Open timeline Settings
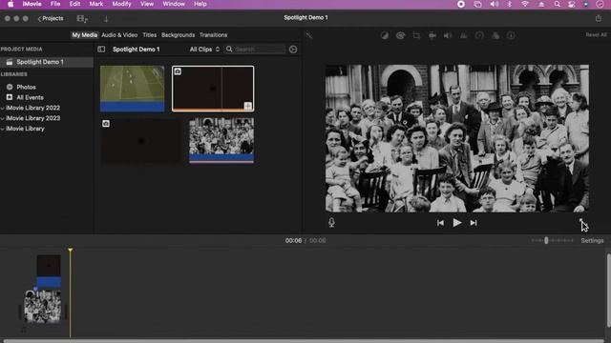611x343 pixels. pos(592,241)
